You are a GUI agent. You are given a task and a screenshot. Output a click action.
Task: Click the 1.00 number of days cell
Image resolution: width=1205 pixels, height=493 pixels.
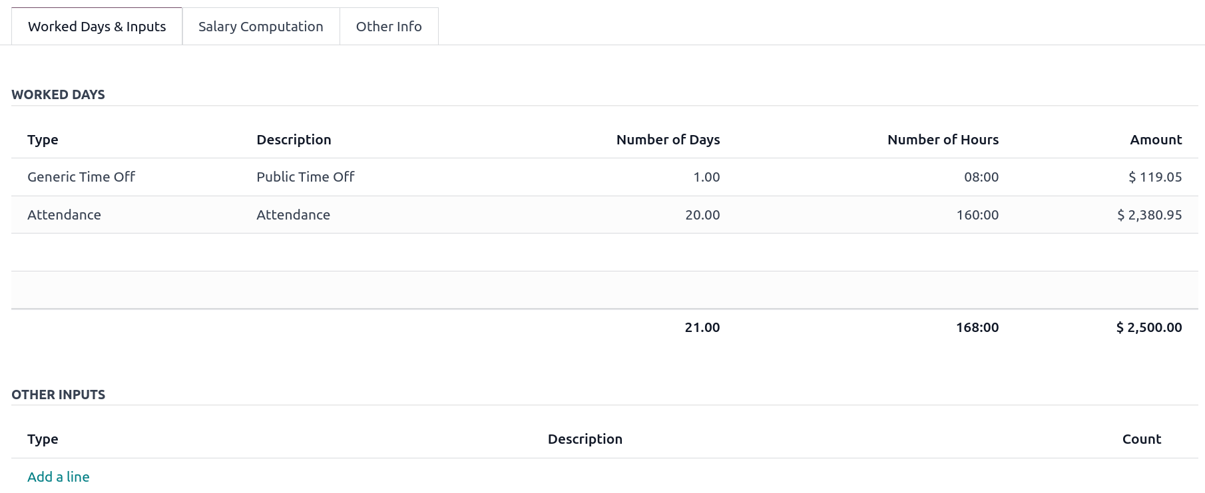[x=706, y=177]
